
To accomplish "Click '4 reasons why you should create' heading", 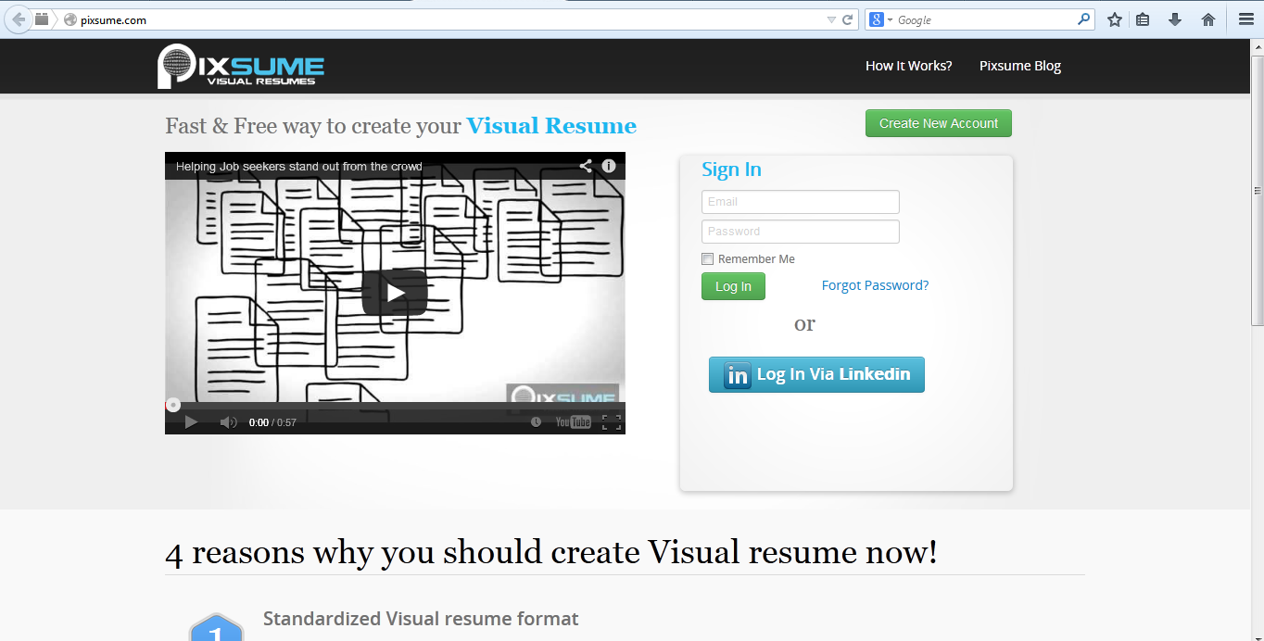I will 551,552.
